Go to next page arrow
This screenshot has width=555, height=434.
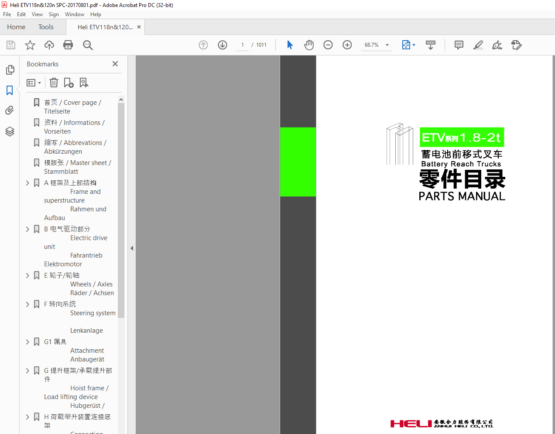coord(223,45)
